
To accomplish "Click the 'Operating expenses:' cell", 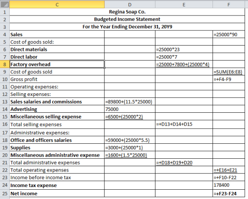I will (x=57, y=87).
